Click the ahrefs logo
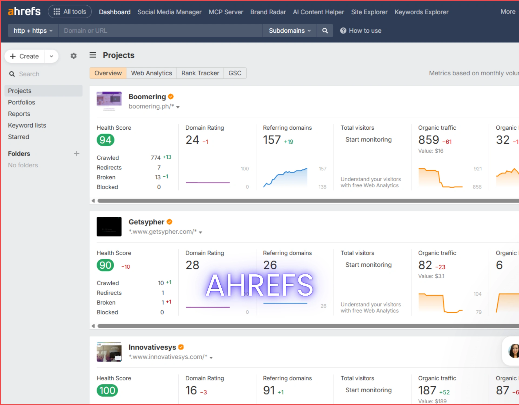 (24, 11)
